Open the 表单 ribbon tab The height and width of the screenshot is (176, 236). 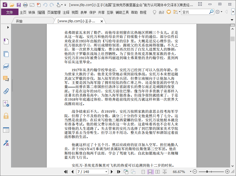pos(84,12)
